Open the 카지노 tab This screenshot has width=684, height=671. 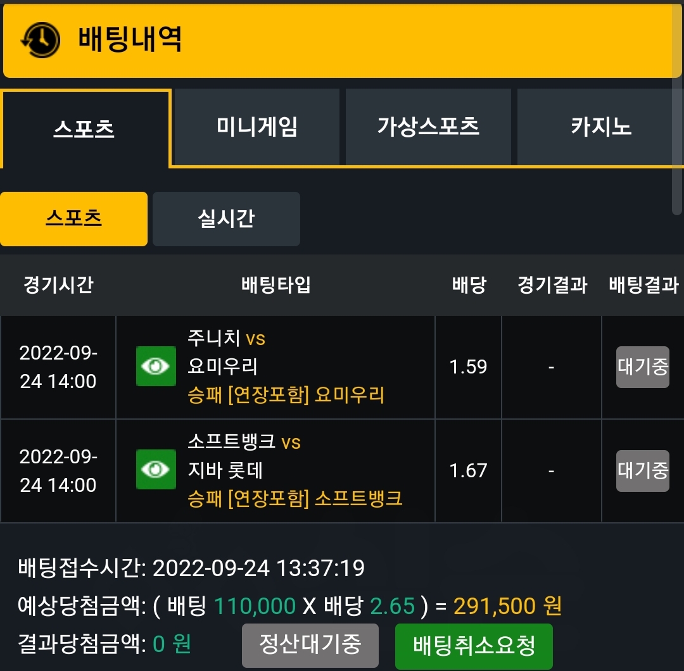600,127
